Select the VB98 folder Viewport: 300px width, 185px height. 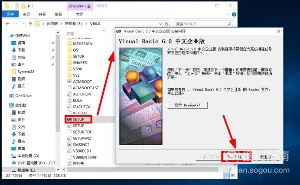[x=77, y=69]
